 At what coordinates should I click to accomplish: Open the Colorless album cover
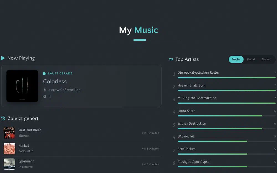pyautogui.click(x=22, y=86)
